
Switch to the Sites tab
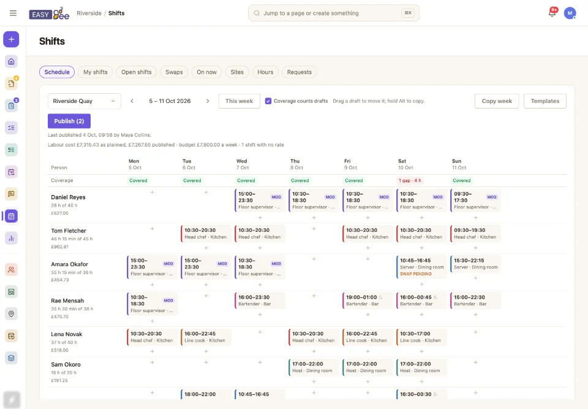(237, 72)
